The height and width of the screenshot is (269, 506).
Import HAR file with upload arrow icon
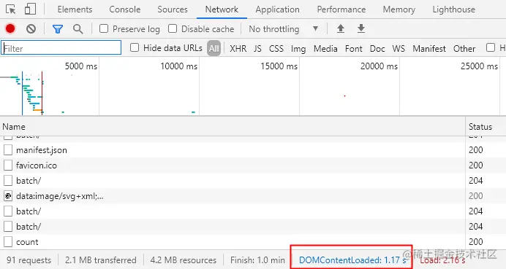[x=341, y=28]
